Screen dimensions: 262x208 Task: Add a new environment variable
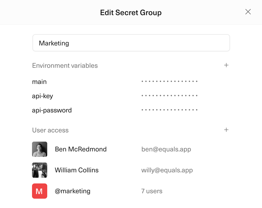(x=226, y=65)
